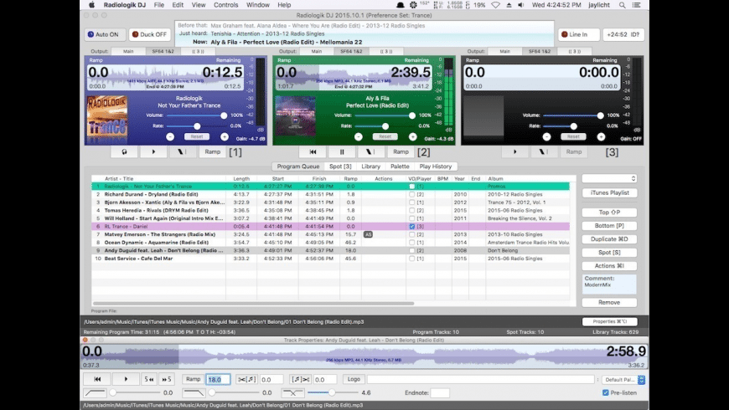Switch to the Play History tab
This screenshot has width=729, height=410.
pyautogui.click(x=436, y=167)
